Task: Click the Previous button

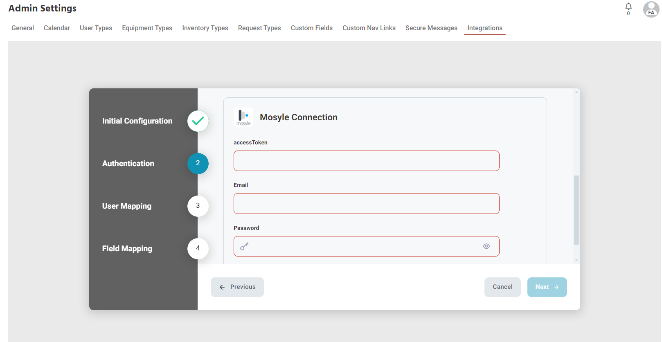Action: pos(237,287)
